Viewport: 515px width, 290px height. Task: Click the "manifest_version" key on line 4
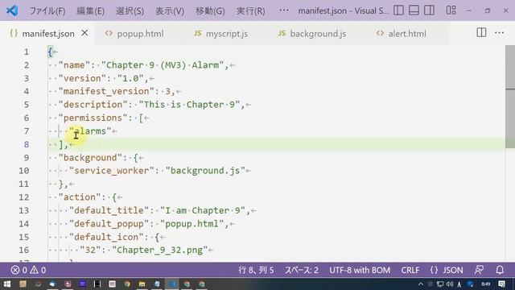click(106, 91)
